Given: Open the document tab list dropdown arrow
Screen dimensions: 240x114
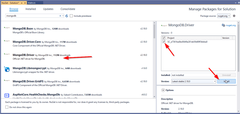Looking at the screenshot, I should 235,3.
